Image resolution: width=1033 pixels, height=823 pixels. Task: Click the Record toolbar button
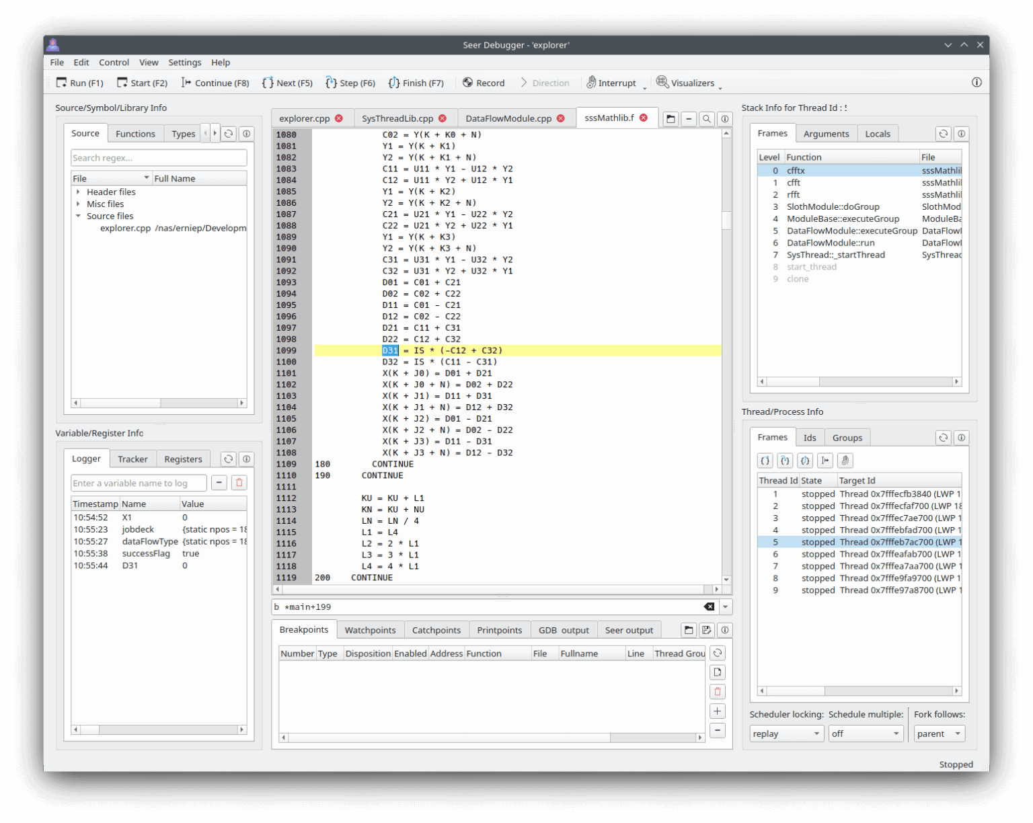click(484, 83)
